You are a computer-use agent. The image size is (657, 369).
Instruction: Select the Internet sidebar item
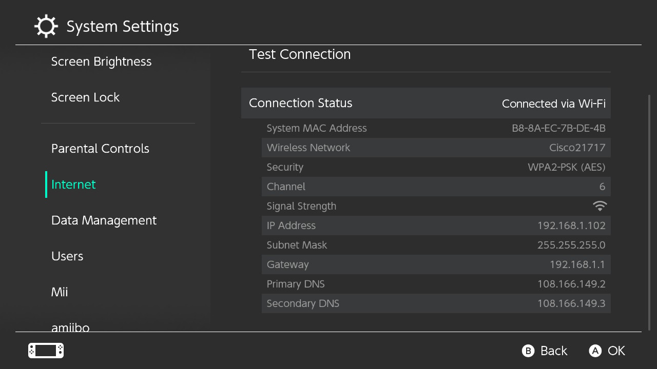(x=73, y=184)
